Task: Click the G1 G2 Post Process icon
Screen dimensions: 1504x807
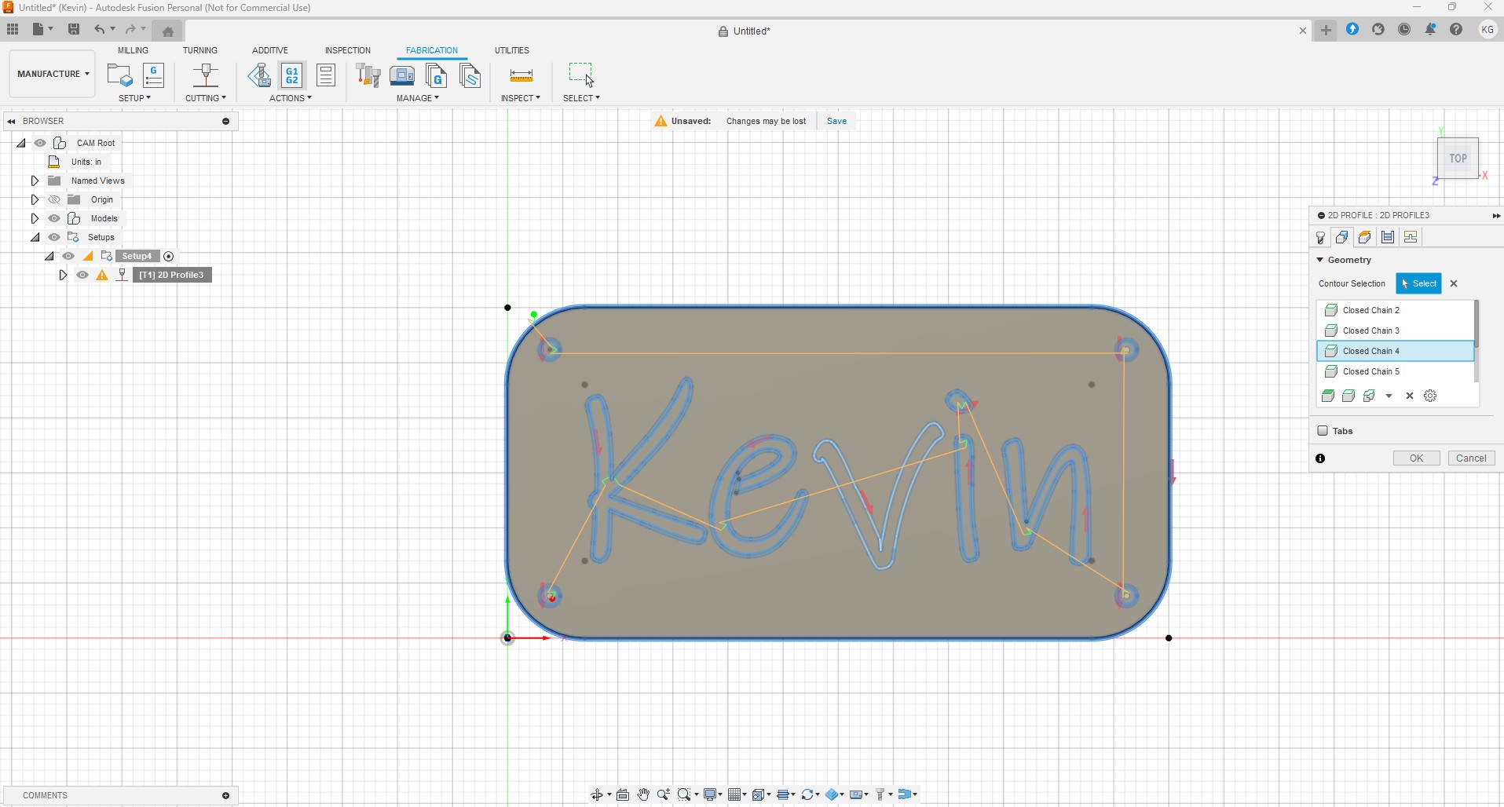Action: coord(292,75)
